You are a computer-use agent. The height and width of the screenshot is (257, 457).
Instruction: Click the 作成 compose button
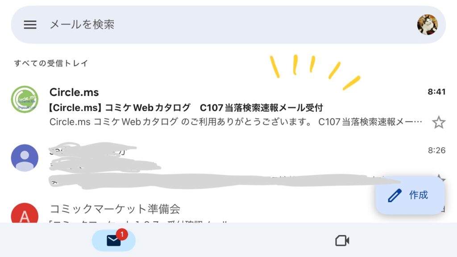(410, 195)
